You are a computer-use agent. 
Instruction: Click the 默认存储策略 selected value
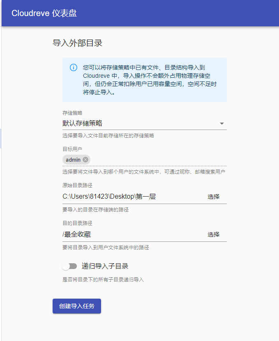pos(82,123)
